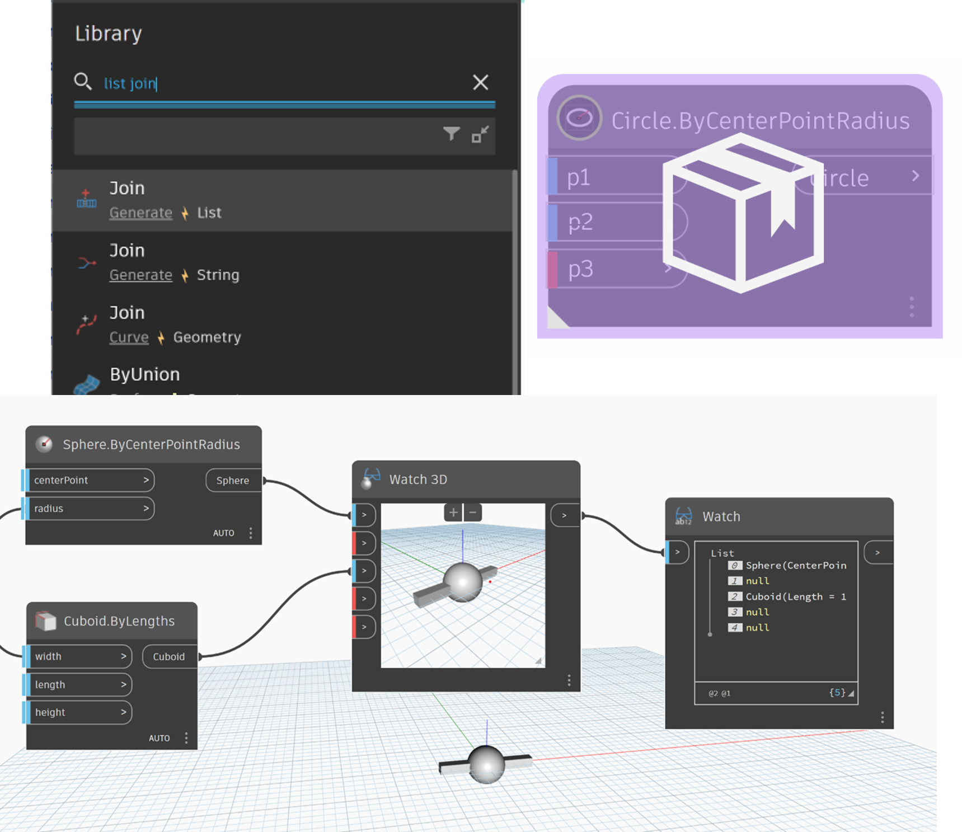This screenshot has height=832, width=962.
Task: Click the collapse/expand layout icon
Action: click(x=480, y=134)
